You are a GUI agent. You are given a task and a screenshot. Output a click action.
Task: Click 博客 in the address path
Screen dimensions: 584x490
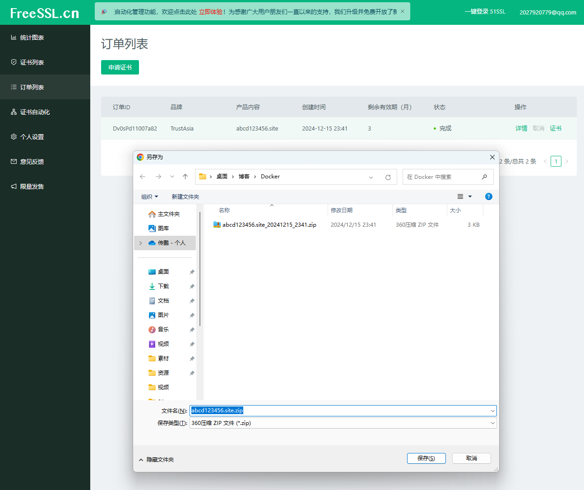tap(244, 177)
